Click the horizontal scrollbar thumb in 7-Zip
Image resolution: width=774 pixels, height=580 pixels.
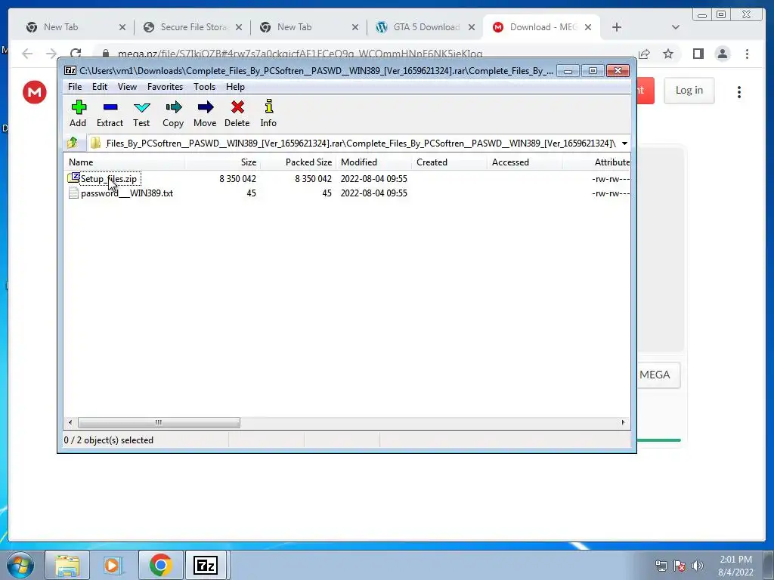coord(159,422)
